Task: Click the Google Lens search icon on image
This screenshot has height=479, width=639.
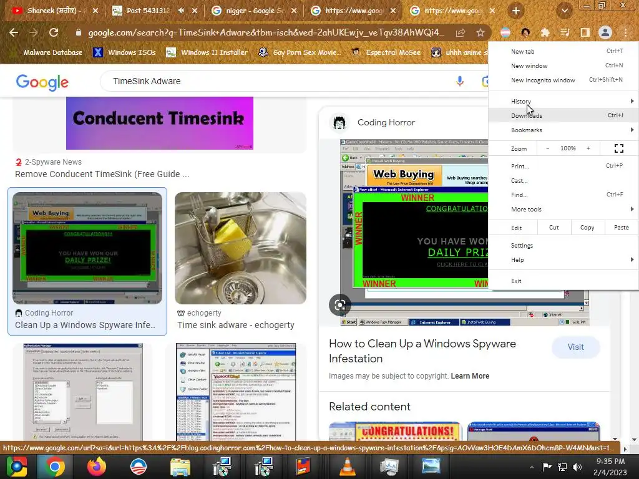Action: tap(340, 304)
